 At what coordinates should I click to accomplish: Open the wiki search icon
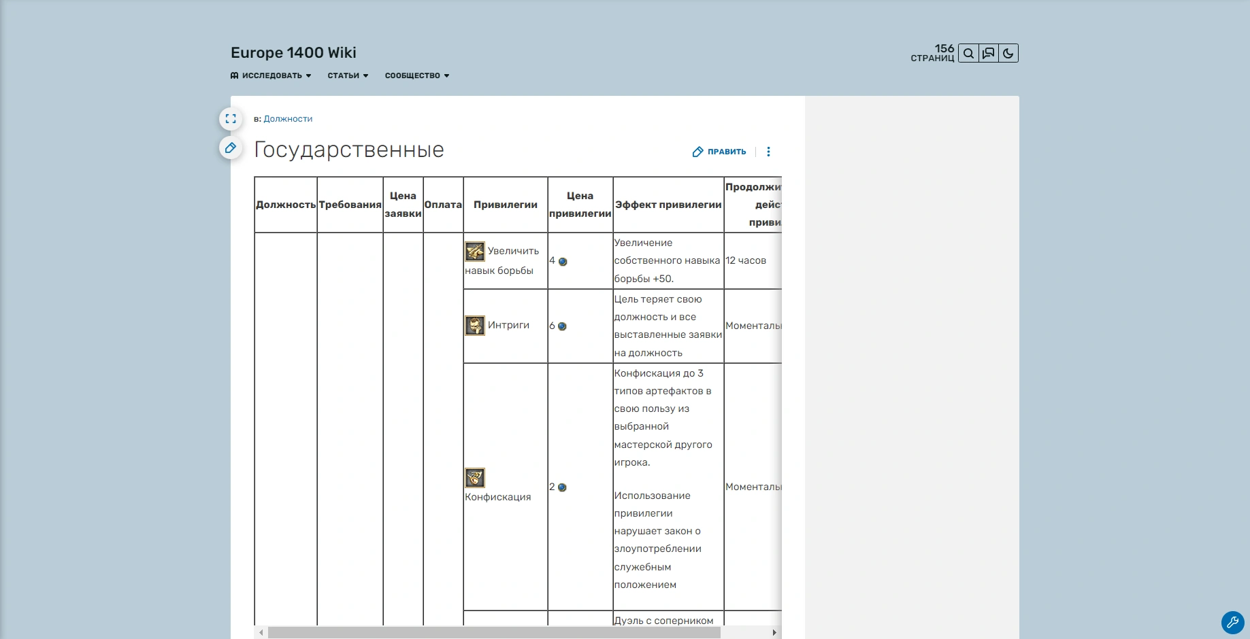[x=968, y=53]
